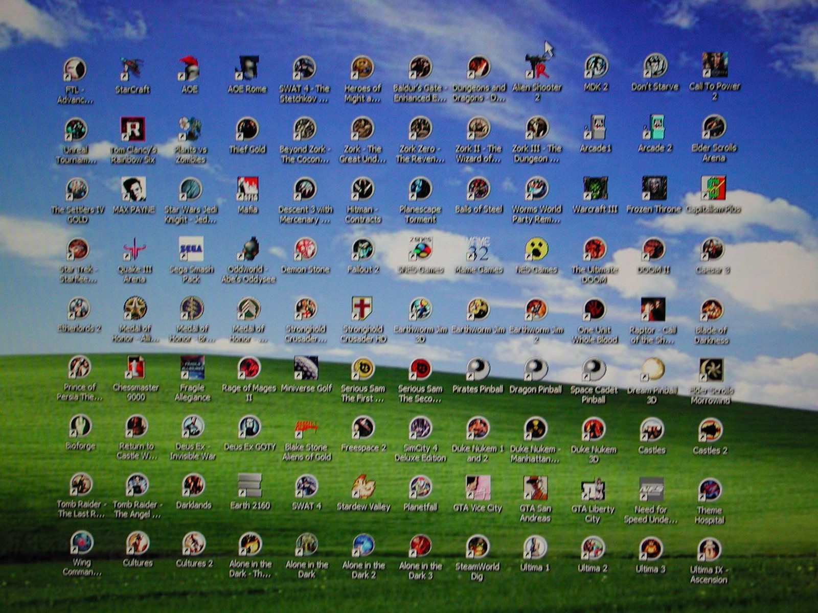This screenshot has width=818, height=613.
Task: Click the Elder Scrolls Arena icon
Action: tap(714, 127)
